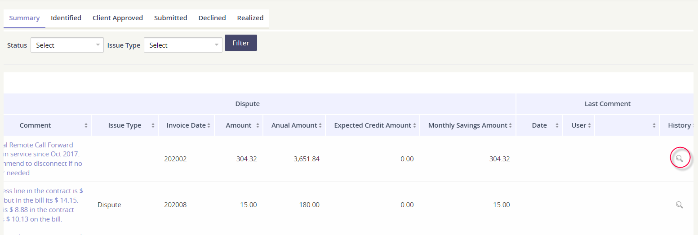Sort by Anual Amount column arrows
The width and height of the screenshot is (698, 235).
(320, 126)
